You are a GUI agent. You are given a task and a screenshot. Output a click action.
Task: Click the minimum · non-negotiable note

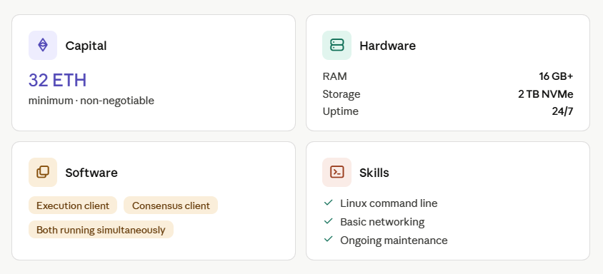pos(91,101)
